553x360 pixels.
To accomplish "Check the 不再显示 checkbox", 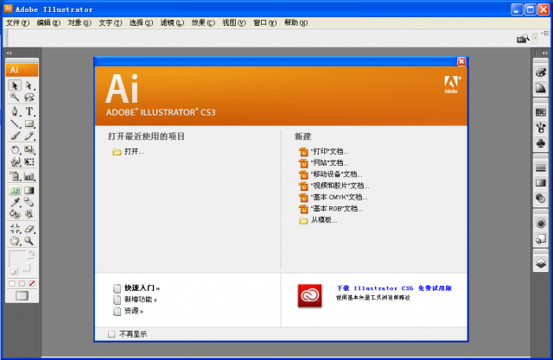I will click(x=111, y=334).
